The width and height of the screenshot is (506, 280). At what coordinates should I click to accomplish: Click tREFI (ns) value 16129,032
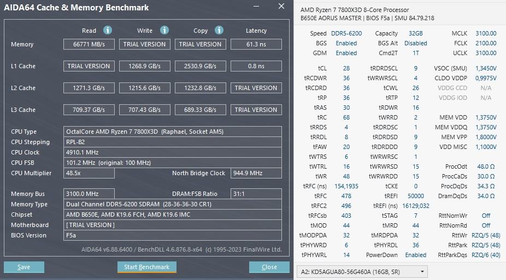[416, 206]
